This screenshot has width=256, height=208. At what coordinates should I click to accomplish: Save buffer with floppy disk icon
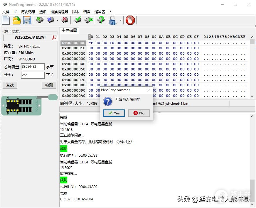(27, 20)
